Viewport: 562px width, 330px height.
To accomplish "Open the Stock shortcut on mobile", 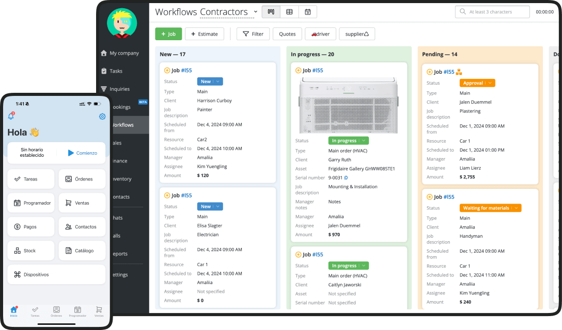I will point(30,251).
